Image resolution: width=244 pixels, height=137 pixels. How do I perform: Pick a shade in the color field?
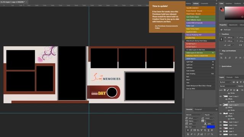tap(234, 13)
